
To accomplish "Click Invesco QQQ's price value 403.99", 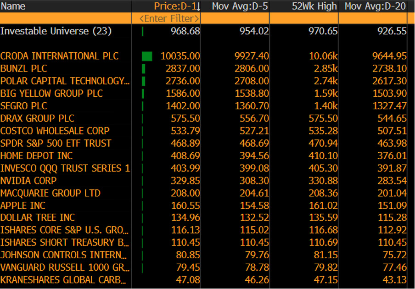I will [185, 168].
